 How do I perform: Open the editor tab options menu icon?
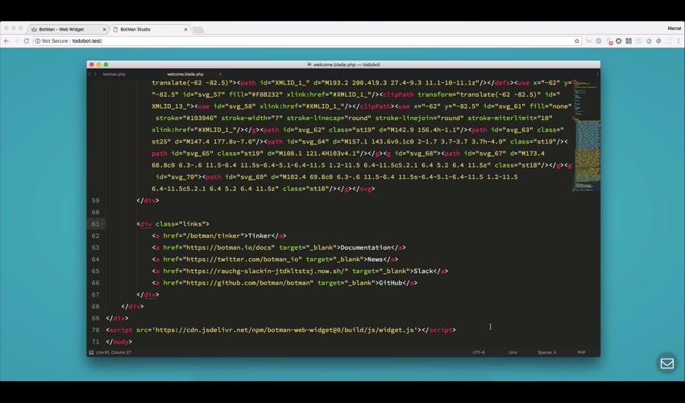597,74
